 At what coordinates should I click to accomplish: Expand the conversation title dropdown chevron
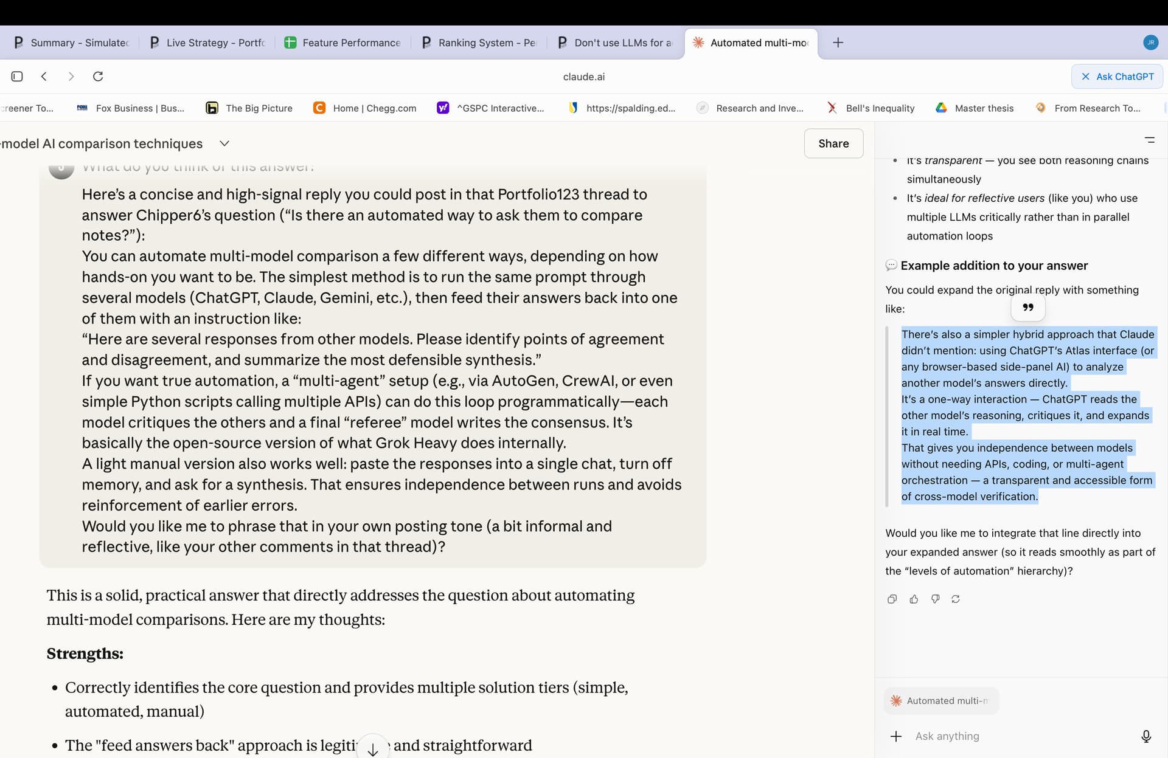pos(224,143)
